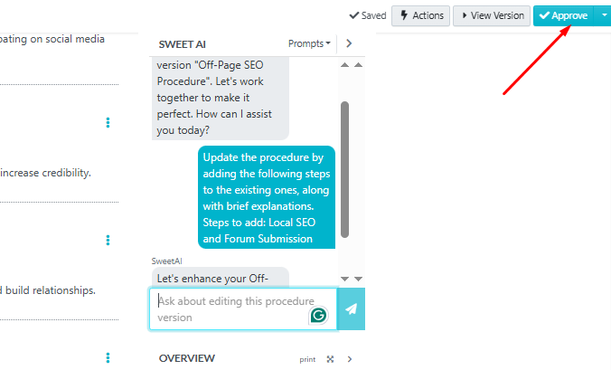
Task: Click the chat scrollbar thumb
Action: (344, 169)
